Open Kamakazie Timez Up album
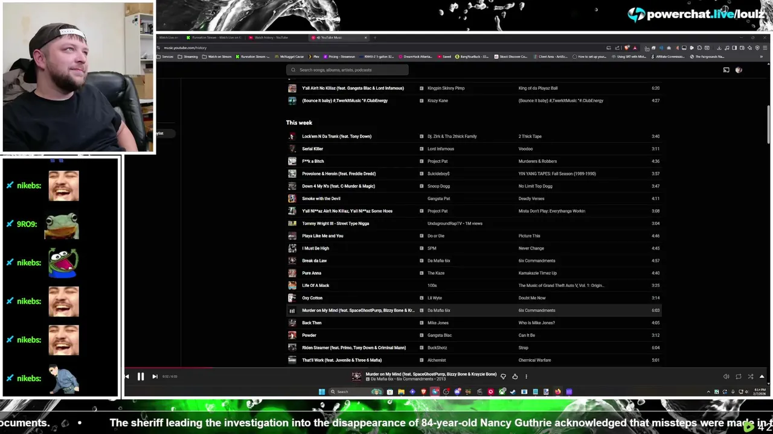 537,273
